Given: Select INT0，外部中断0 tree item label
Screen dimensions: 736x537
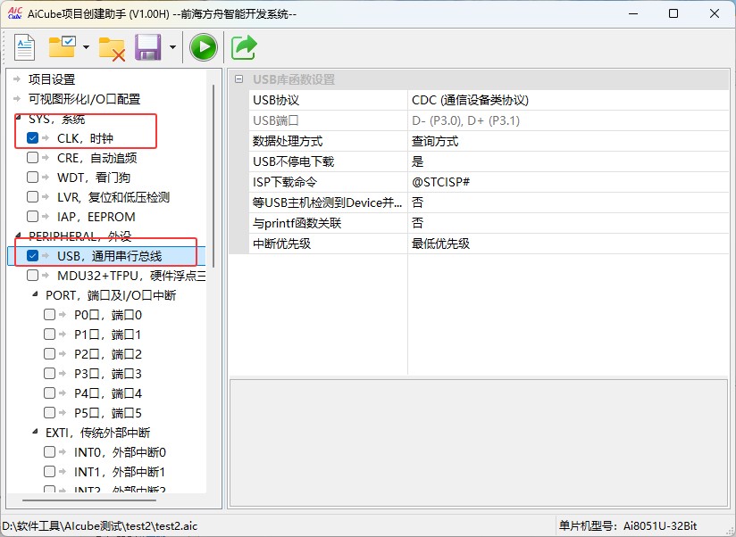Looking at the screenshot, I should (120, 452).
